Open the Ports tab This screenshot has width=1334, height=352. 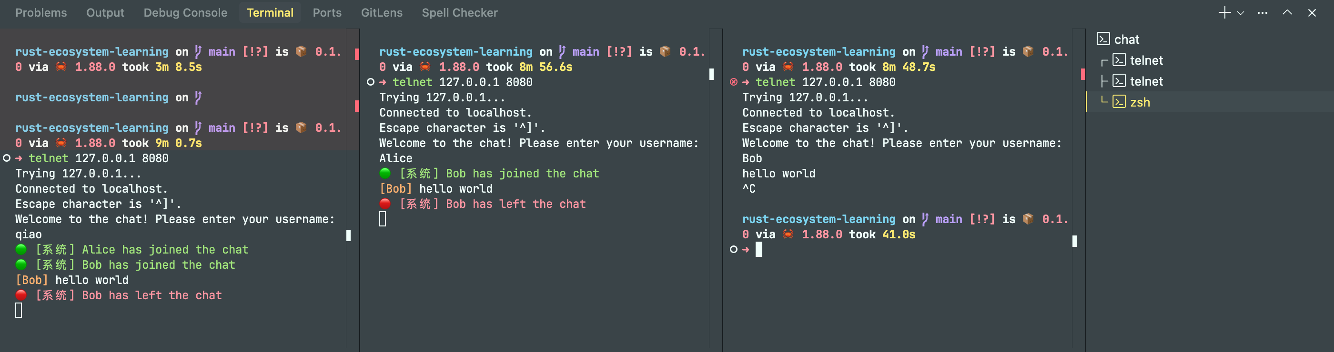tap(327, 12)
